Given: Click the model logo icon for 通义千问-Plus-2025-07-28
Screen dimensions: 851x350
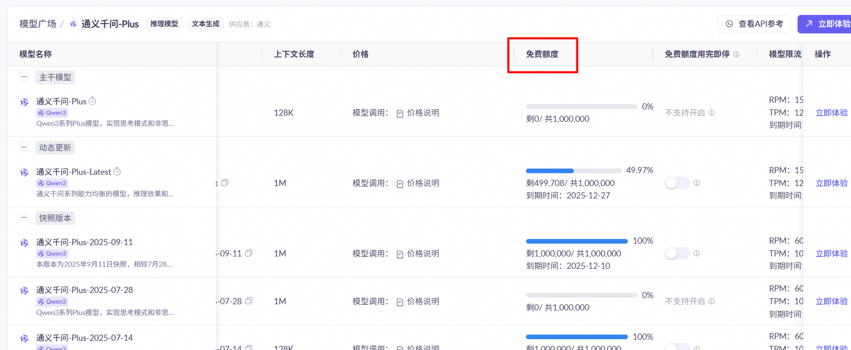Looking at the screenshot, I should (x=24, y=290).
